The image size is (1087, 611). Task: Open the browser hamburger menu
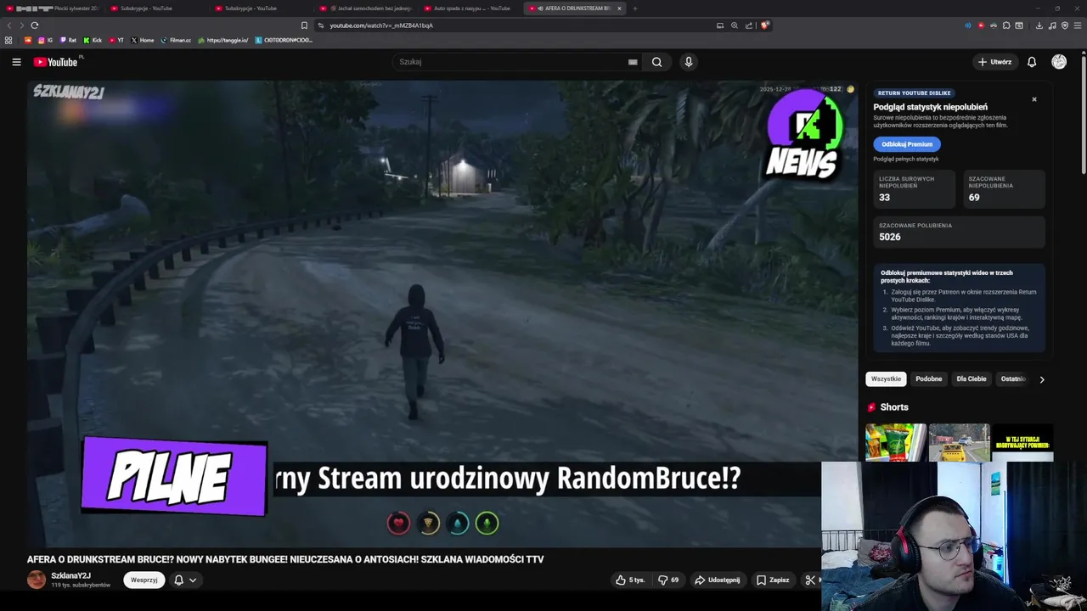[x=1077, y=25]
